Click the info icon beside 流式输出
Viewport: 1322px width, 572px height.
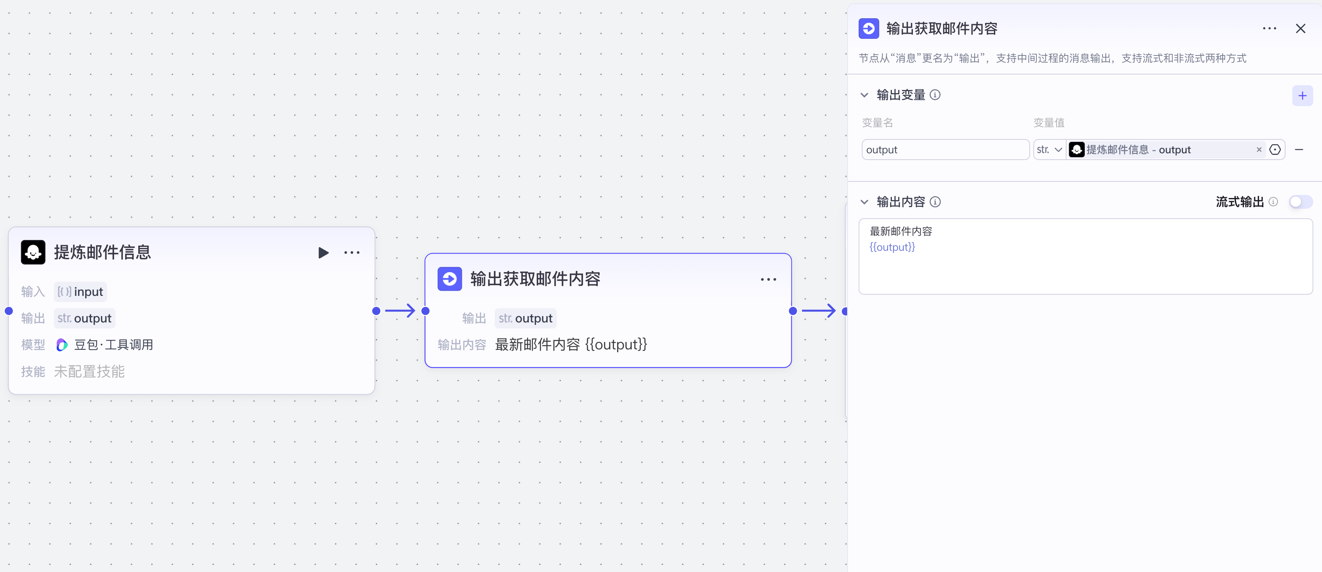pyautogui.click(x=1274, y=202)
